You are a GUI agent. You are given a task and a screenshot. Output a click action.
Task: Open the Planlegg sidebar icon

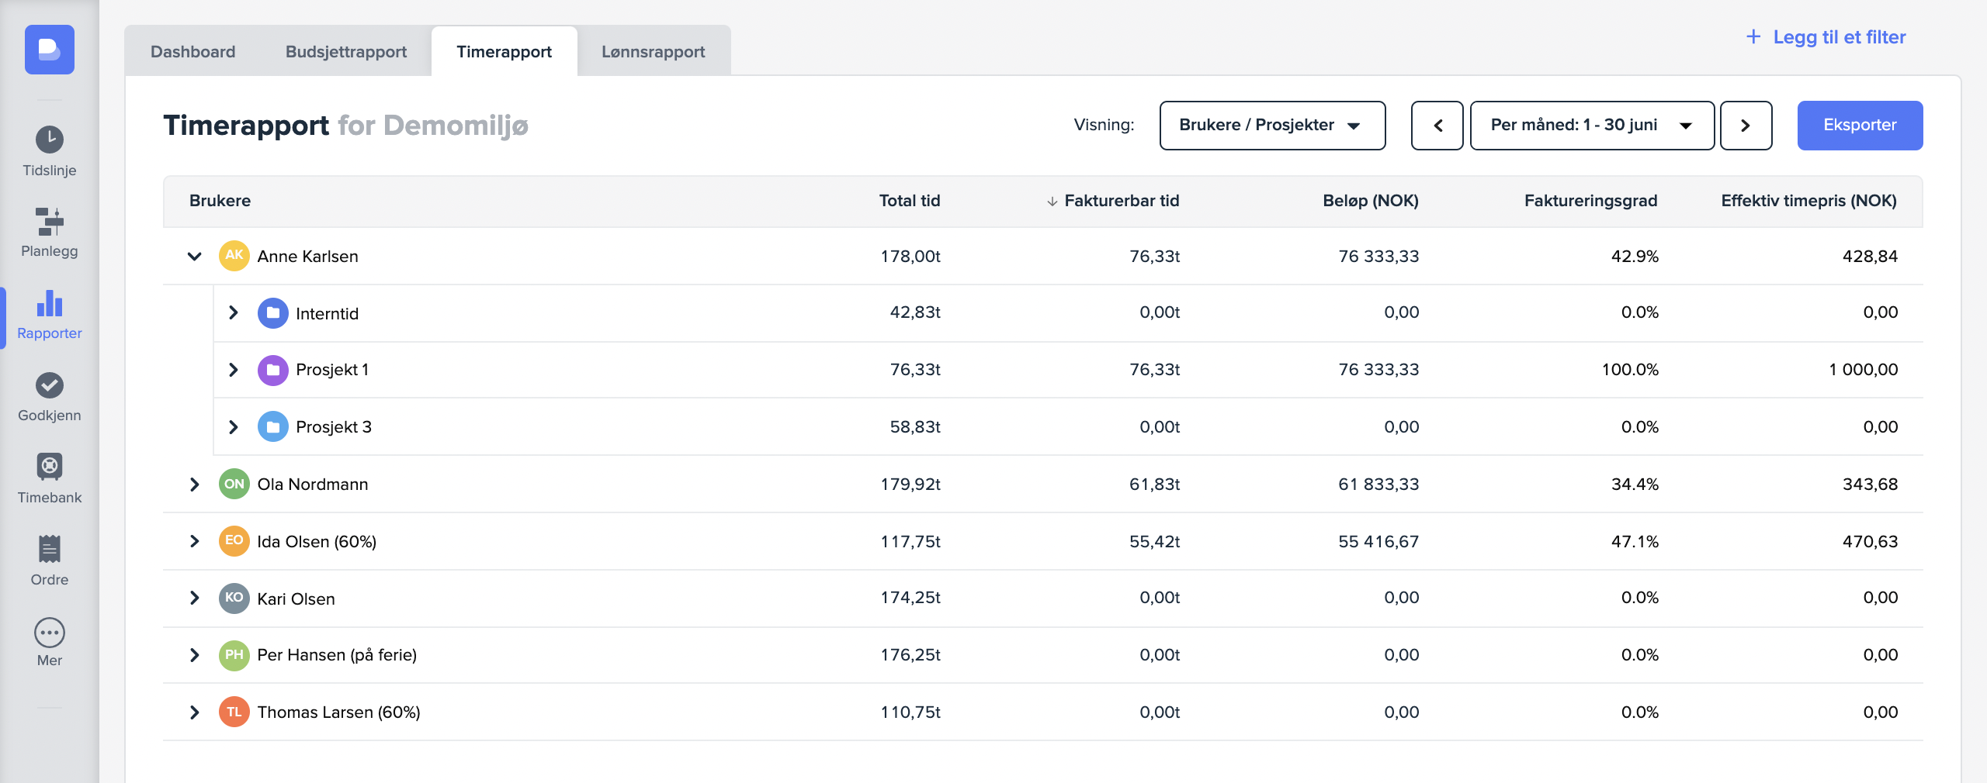coord(49,222)
